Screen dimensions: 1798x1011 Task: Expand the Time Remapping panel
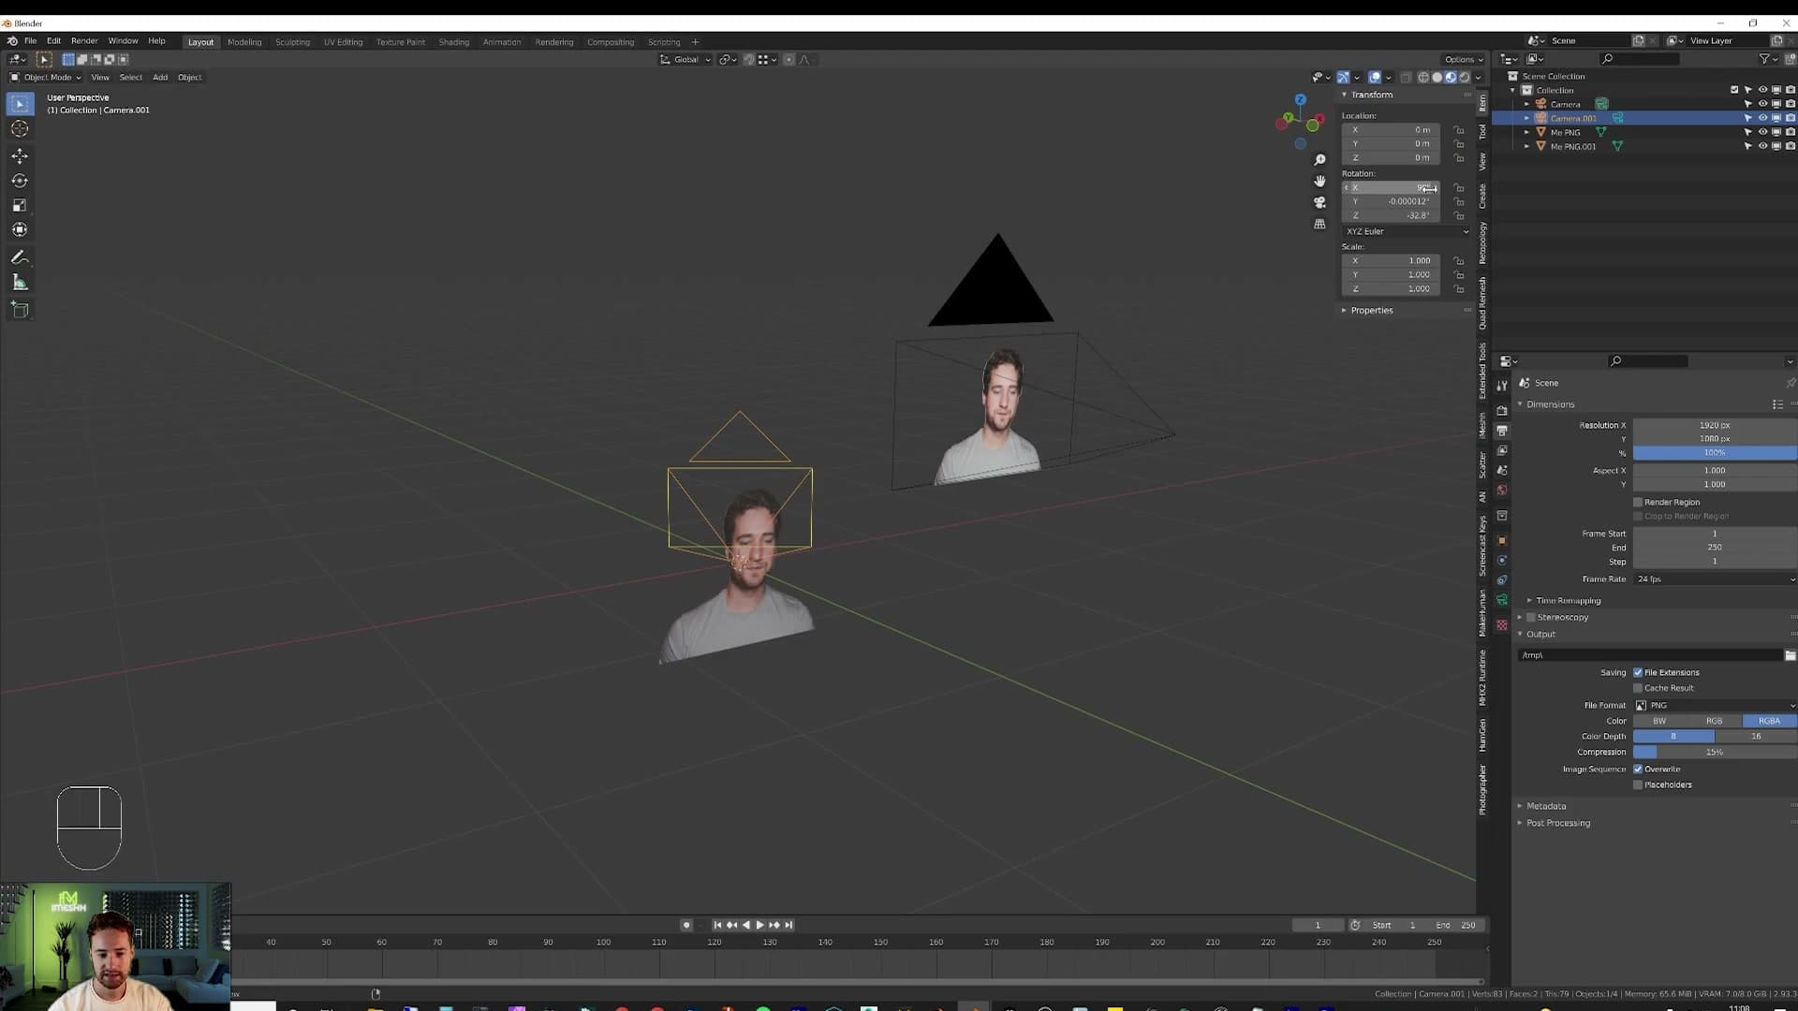[x=1568, y=601]
